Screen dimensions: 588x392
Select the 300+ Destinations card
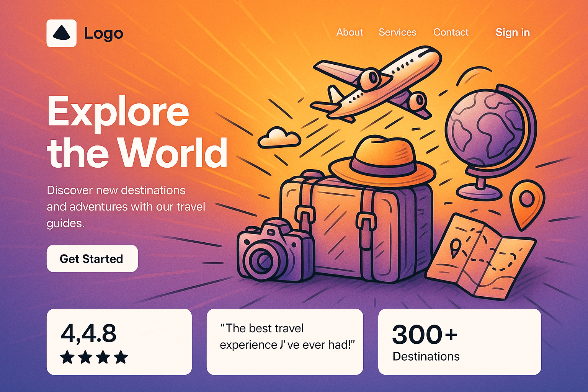tap(460, 342)
